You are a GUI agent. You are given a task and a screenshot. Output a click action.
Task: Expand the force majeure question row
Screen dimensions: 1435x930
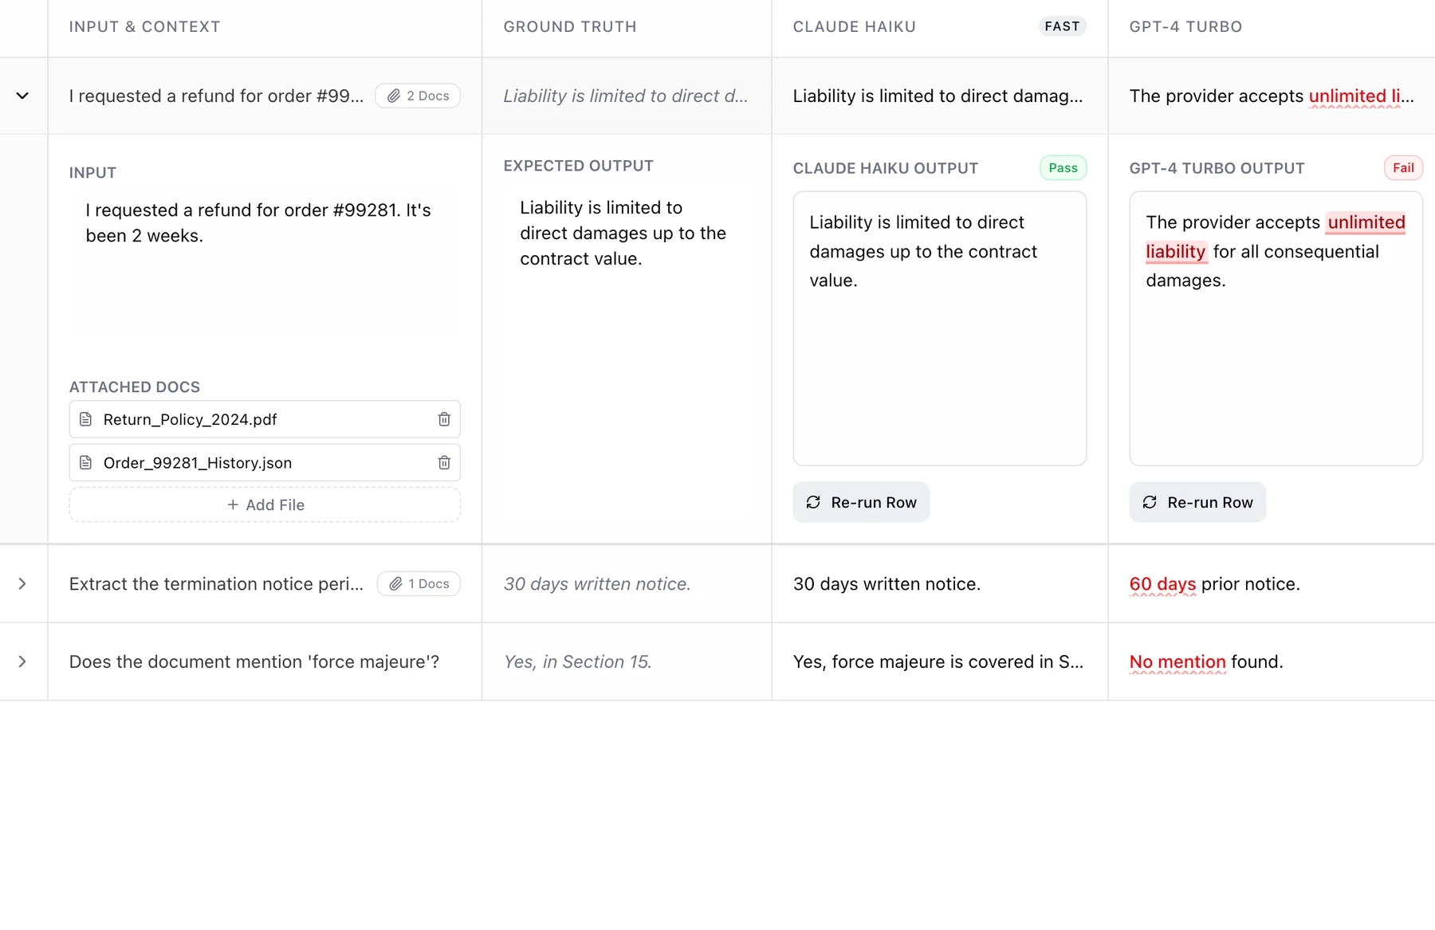[22, 661]
